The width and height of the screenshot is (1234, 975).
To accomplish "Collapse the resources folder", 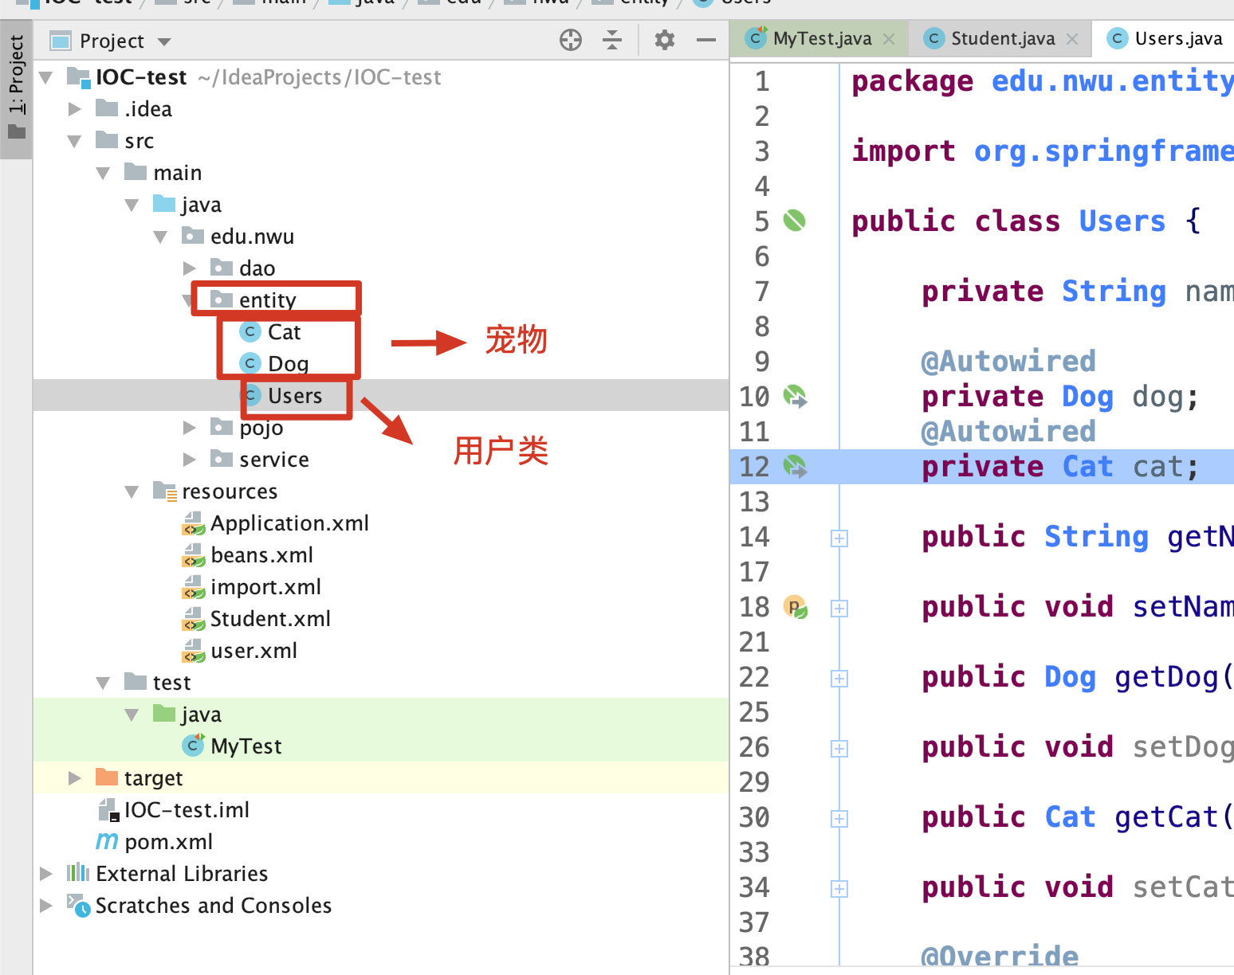I will click(x=132, y=491).
